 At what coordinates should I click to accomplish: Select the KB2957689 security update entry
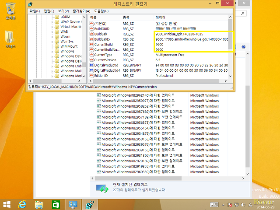point(140,112)
